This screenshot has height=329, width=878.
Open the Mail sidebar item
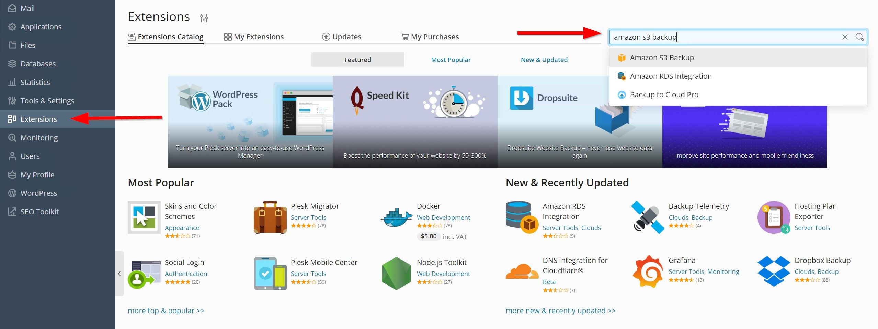click(57, 8)
